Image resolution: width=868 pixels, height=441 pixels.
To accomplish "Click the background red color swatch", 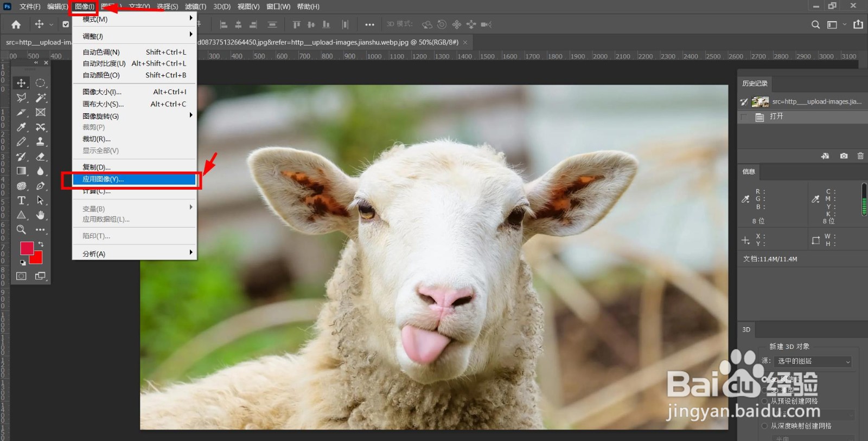I will [37, 259].
